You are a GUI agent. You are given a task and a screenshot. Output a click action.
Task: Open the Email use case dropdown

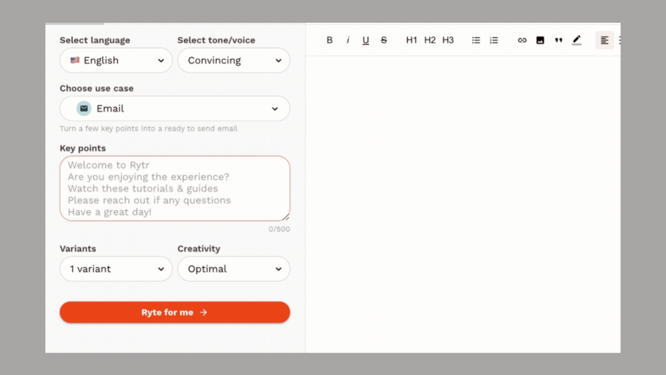(175, 108)
